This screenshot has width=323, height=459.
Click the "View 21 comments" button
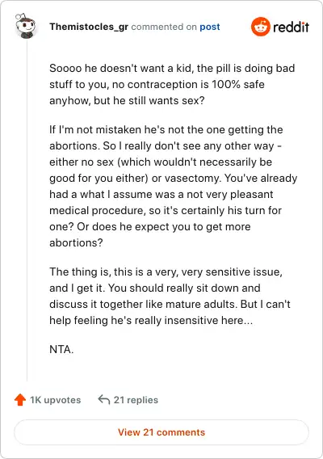click(x=161, y=432)
